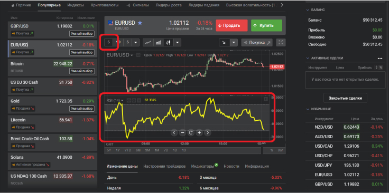The image size is (389, 193).
Task: Click the Gold Продажа signal badge
Action: [x=23, y=109]
